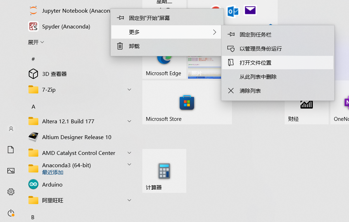Open the 计算器 calculator tile
The image size is (349, 222).
(x=164, y=171)
